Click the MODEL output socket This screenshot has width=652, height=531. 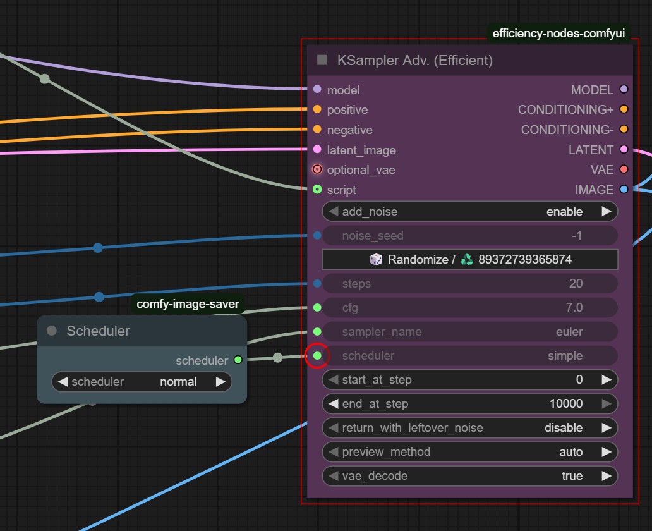624,89
